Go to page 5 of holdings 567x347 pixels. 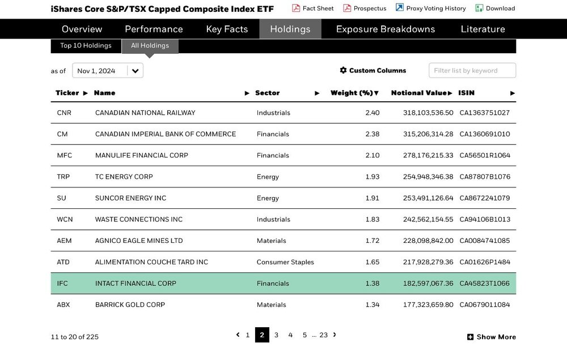(x=304, y=335)
